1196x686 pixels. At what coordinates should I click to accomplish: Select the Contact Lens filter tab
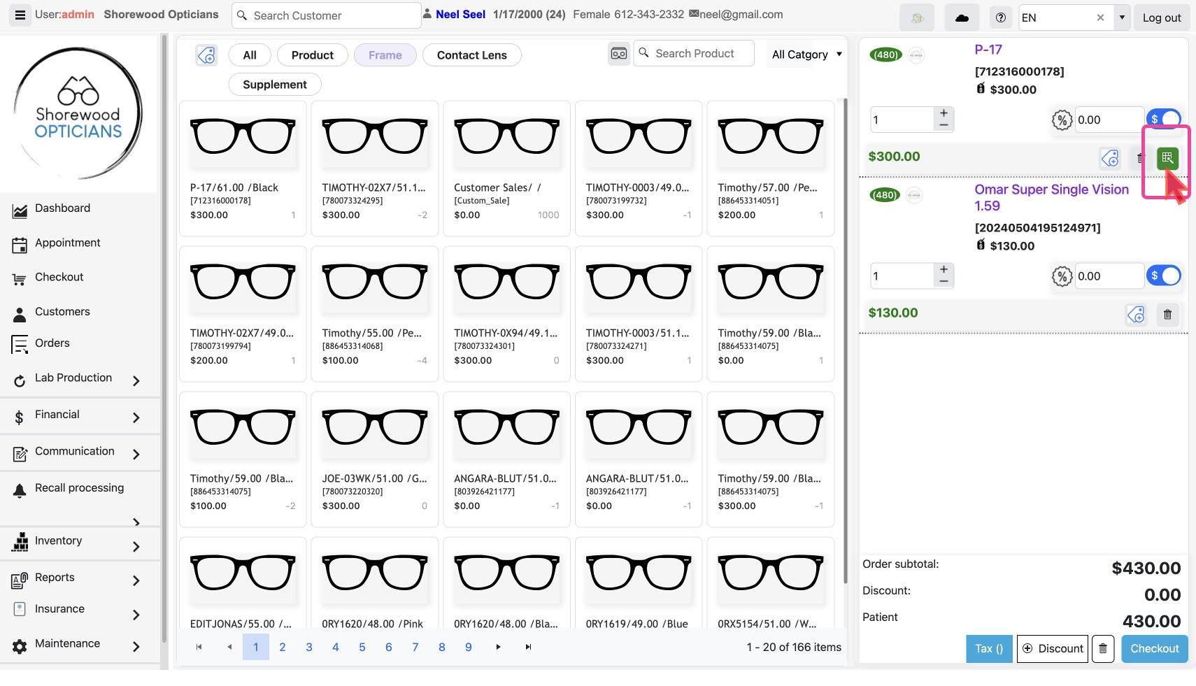pos(471,55)
